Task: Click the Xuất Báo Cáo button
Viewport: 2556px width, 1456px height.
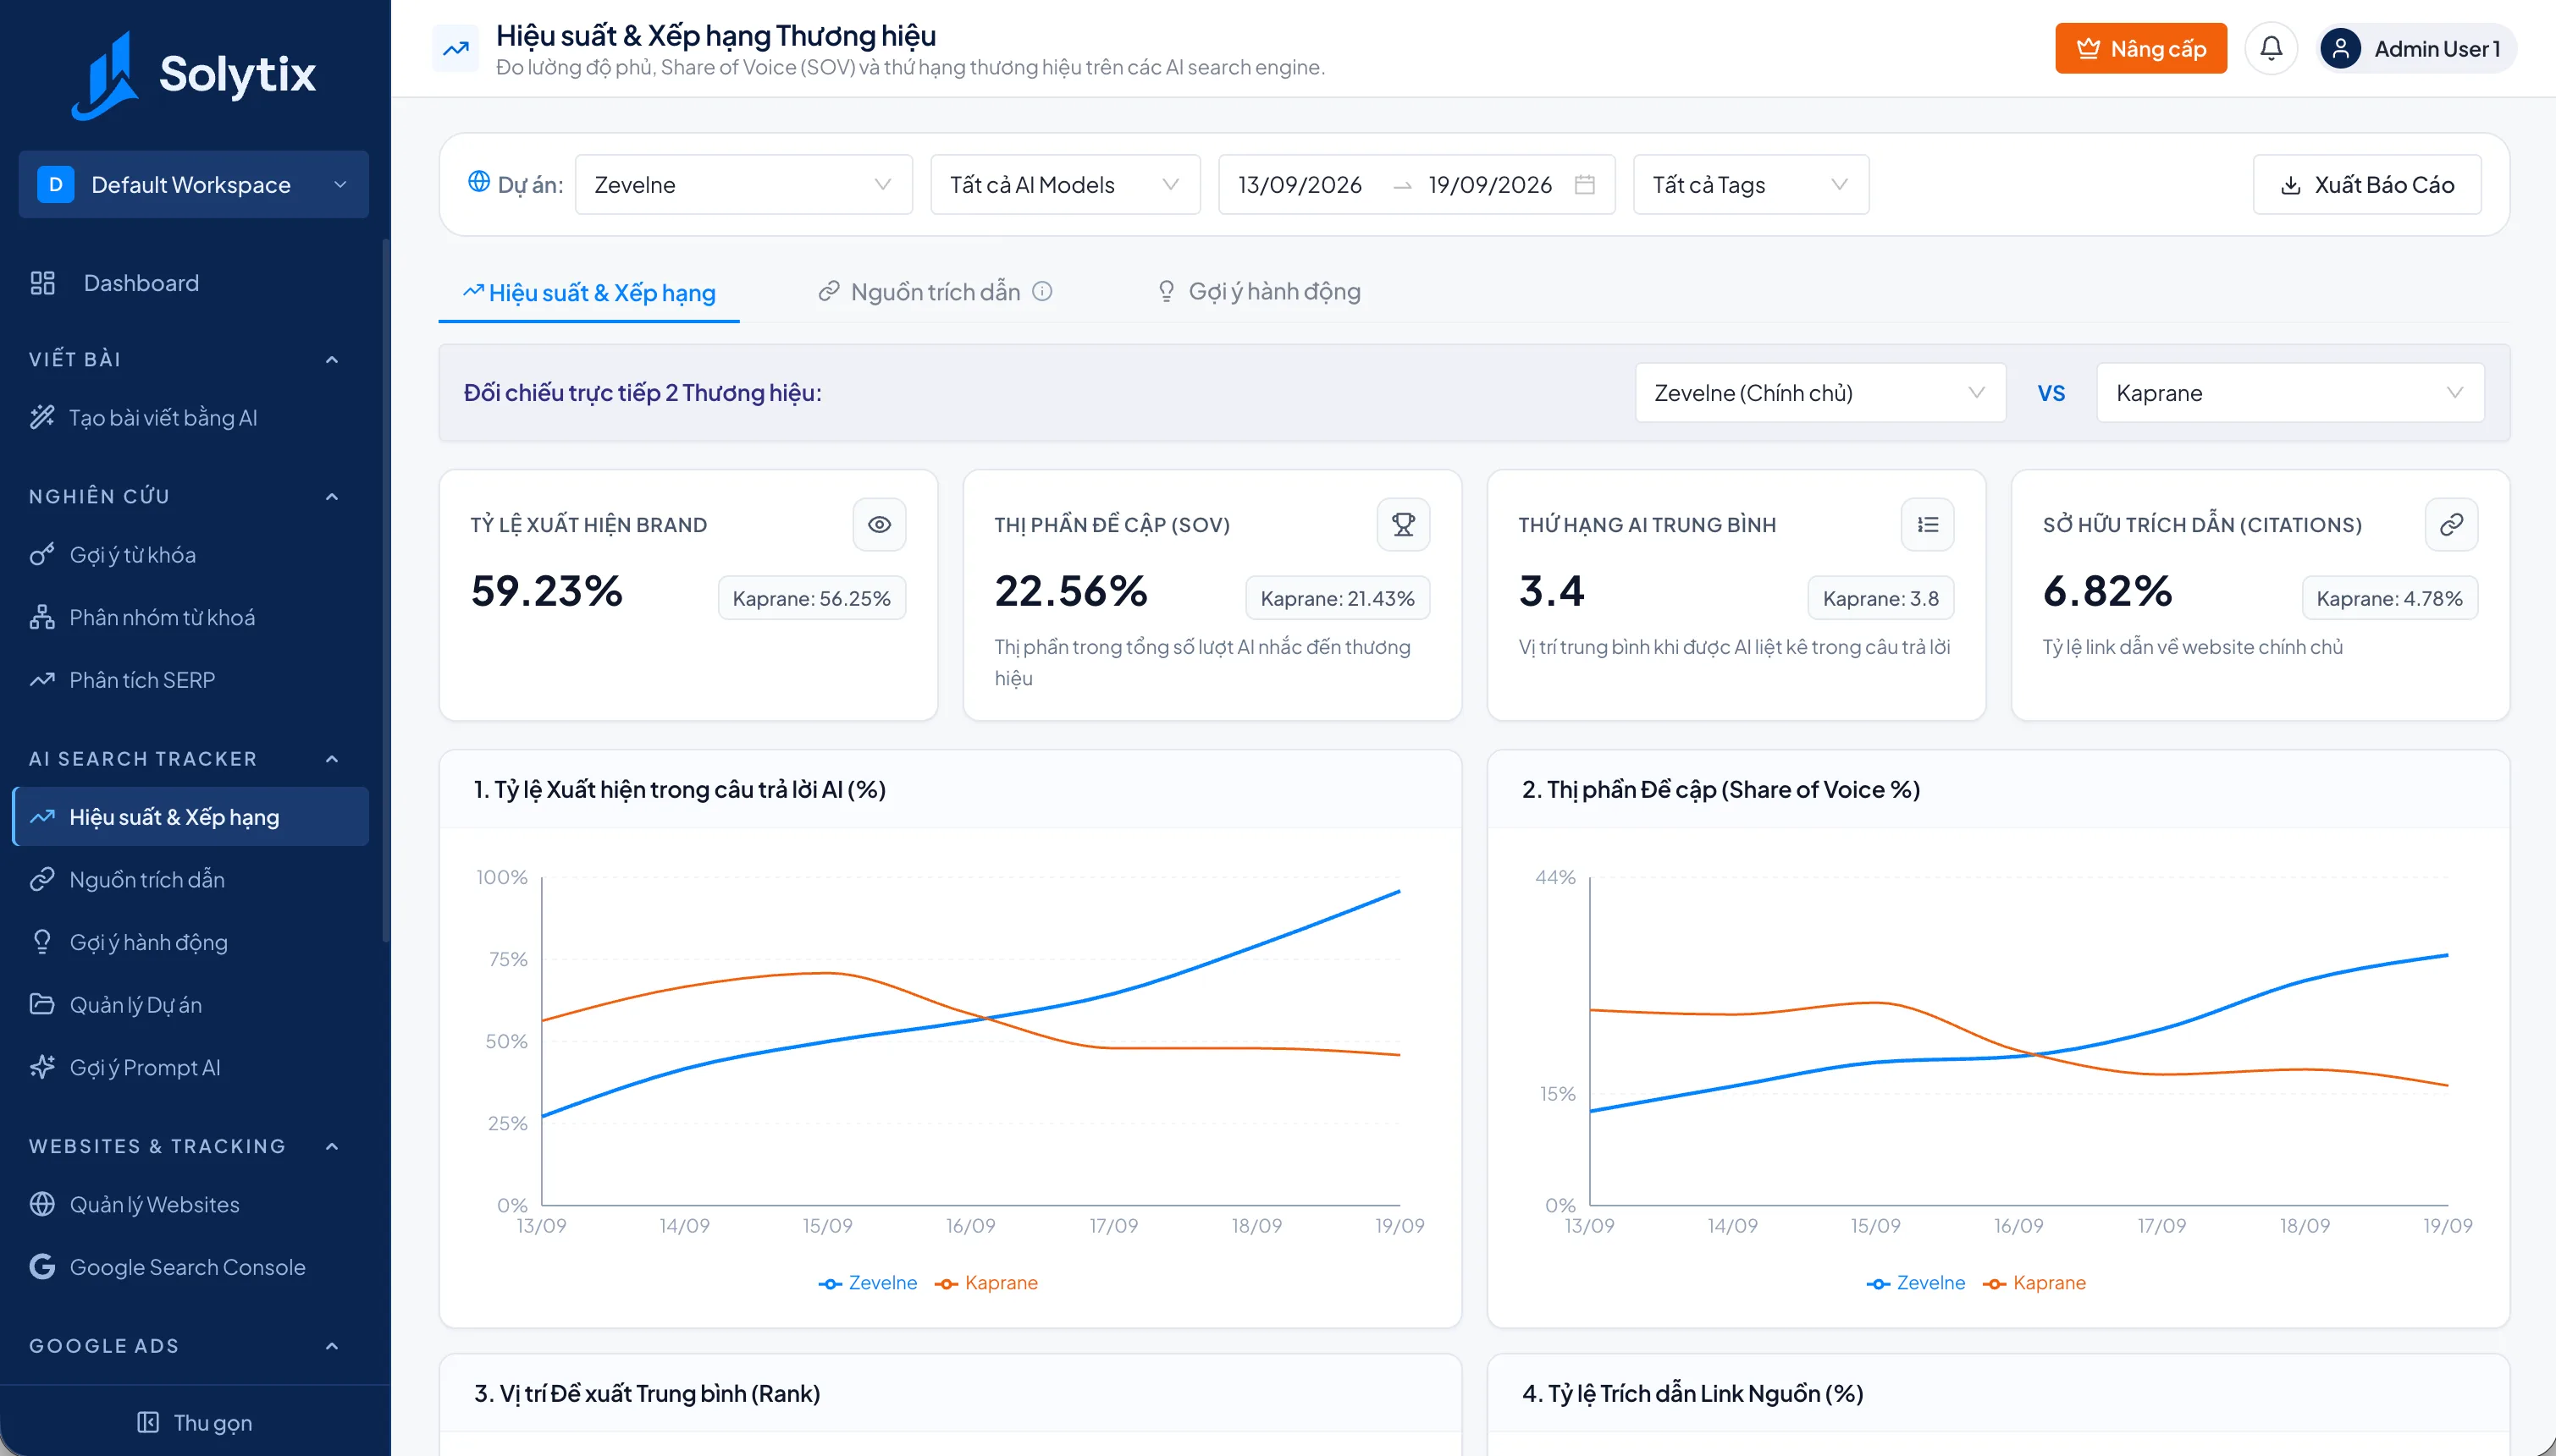Action: click(2367, 184)
